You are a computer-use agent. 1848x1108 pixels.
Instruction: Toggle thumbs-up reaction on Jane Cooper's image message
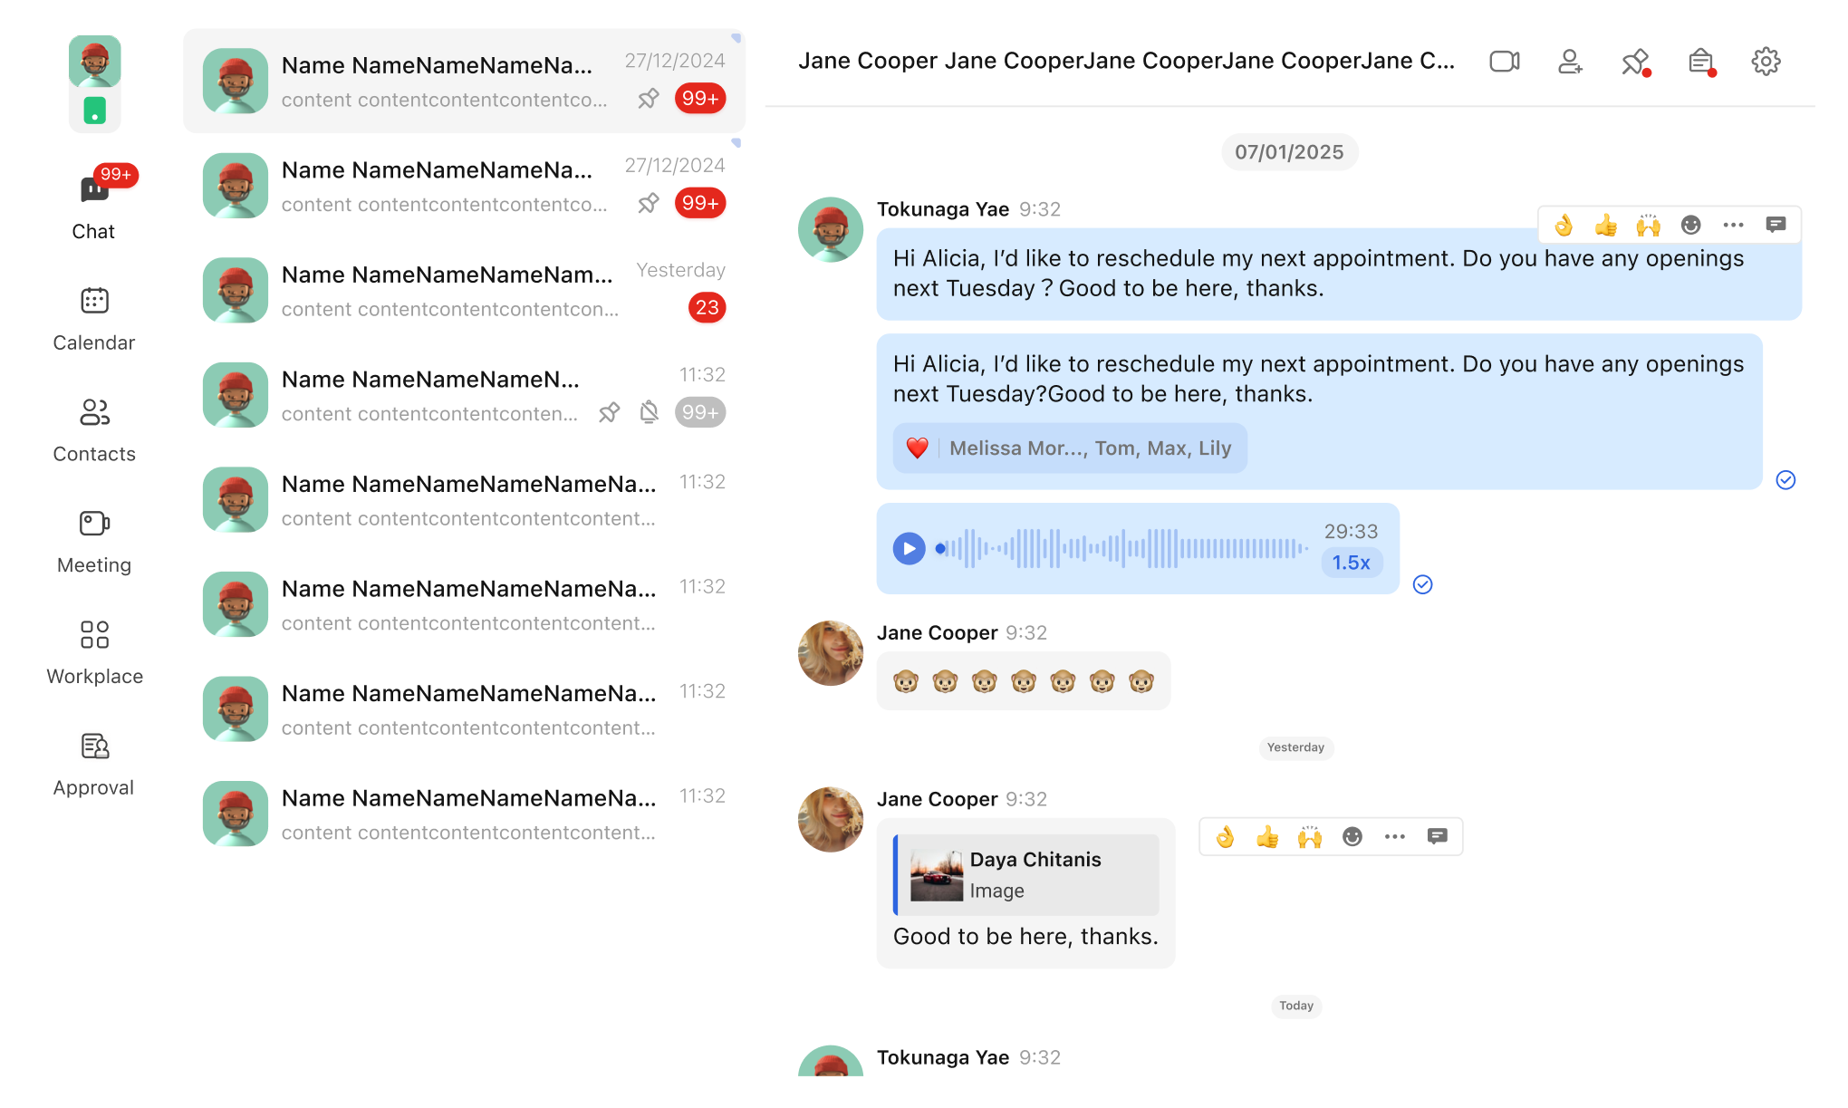pyautogui.click(x=1267, y=836)
